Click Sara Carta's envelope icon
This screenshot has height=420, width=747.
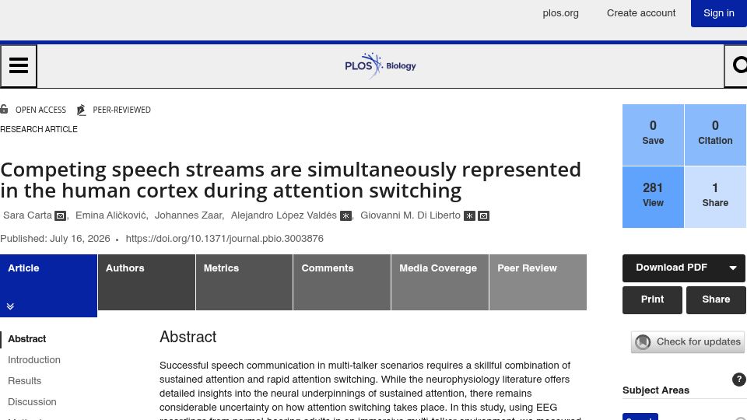pos(60,215)
